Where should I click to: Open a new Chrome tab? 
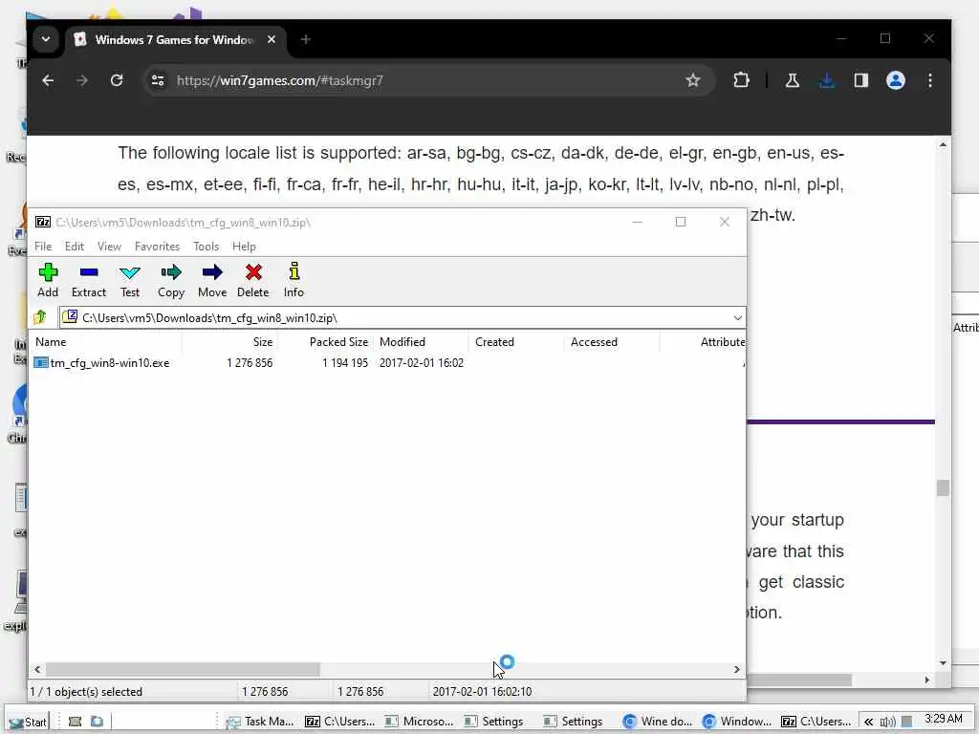coord(305,39)
